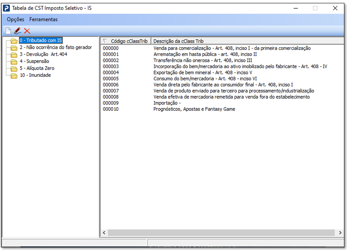Click the Edit pencil toolbar icon
Screen dimensions: 347x250
point(17,31)
